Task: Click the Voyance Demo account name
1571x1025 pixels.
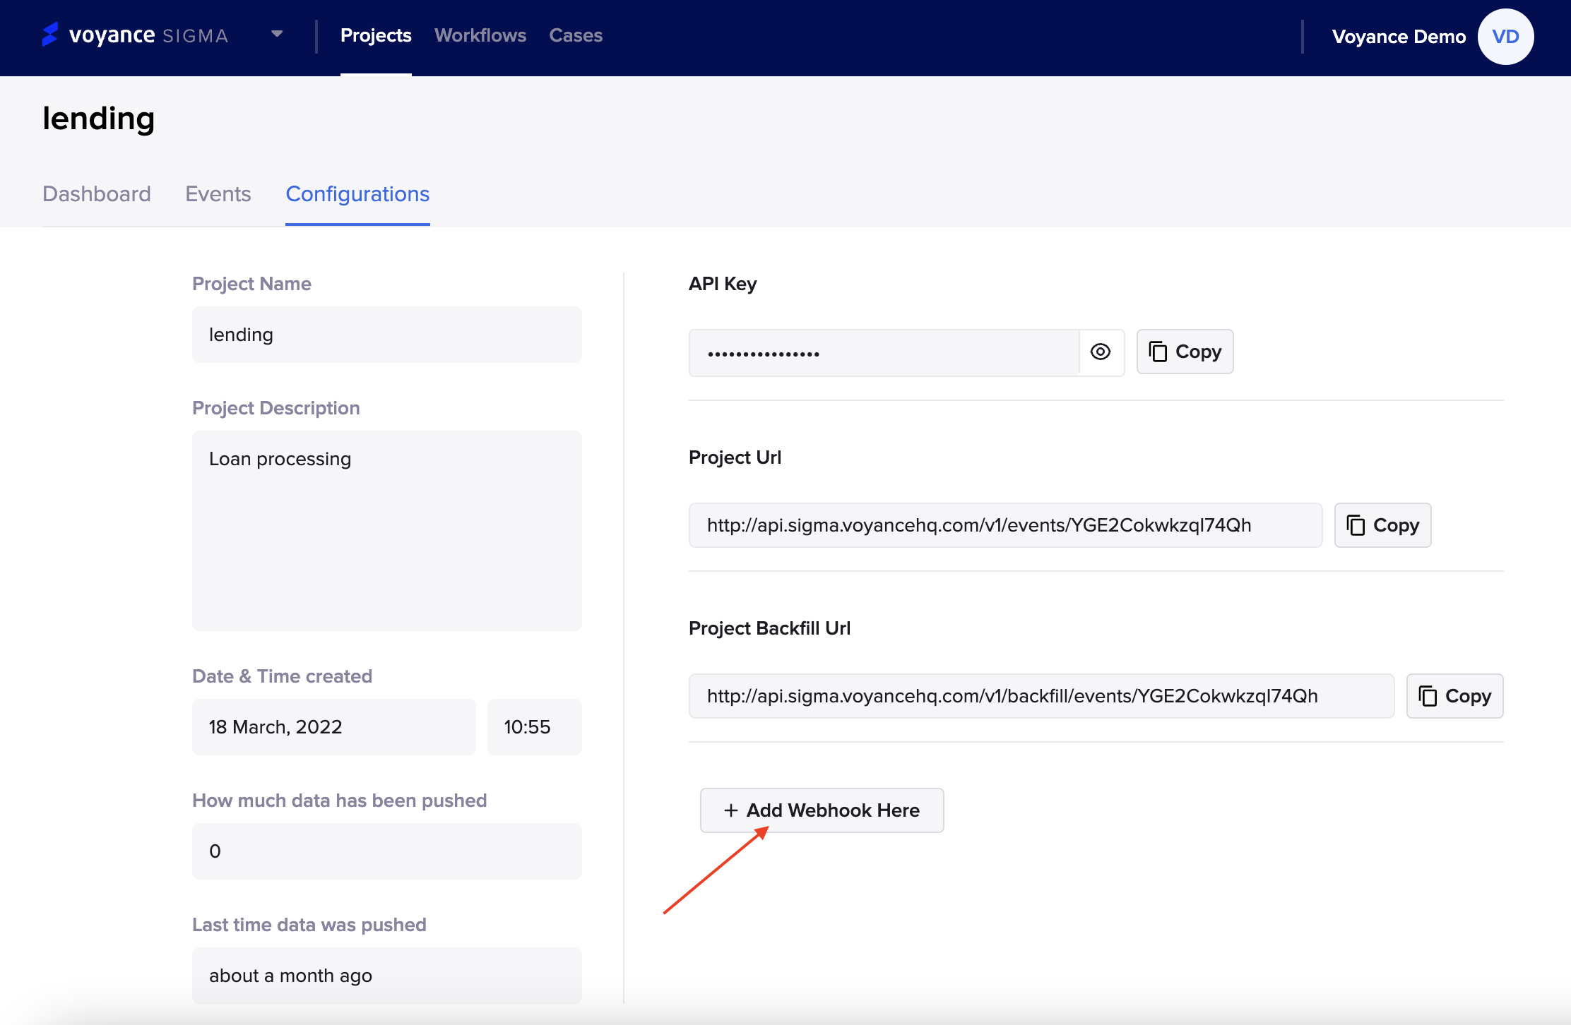Action: [1399, 37]
